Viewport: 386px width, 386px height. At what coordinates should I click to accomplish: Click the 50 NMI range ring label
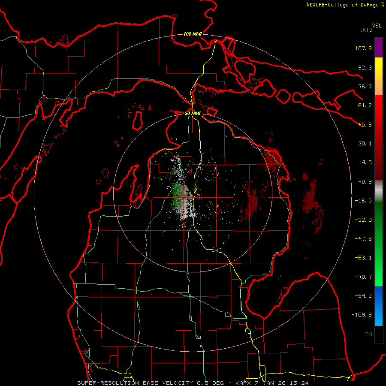tap(193, 113)
